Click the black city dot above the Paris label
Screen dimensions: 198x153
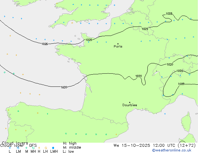pos(118,44)
